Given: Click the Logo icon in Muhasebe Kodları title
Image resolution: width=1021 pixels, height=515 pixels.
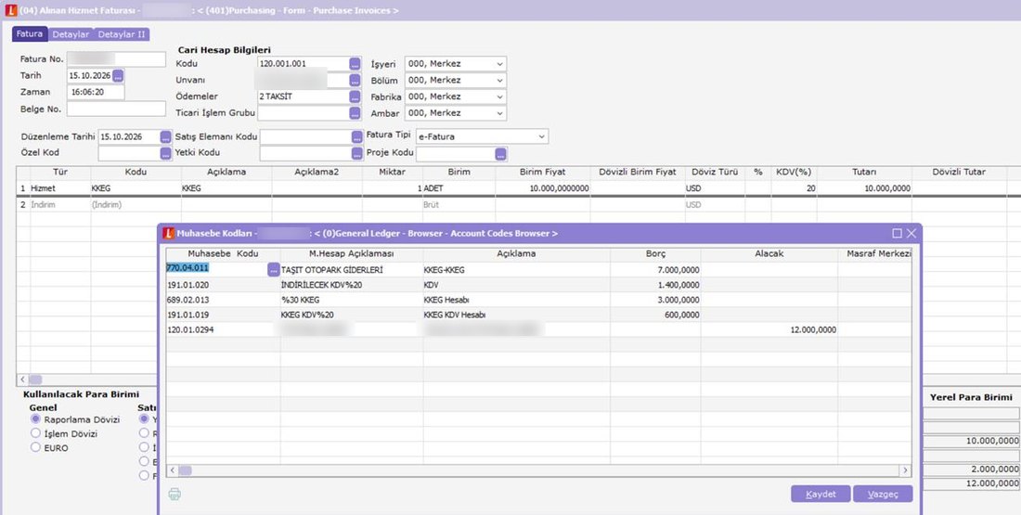Looking at the screenshot, I should [x=168, y=233].
